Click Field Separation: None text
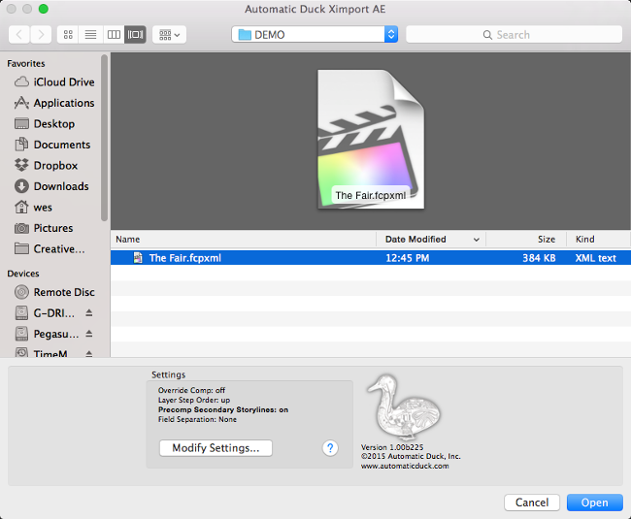This screenshot has width=631, height=519. (197, 419)
